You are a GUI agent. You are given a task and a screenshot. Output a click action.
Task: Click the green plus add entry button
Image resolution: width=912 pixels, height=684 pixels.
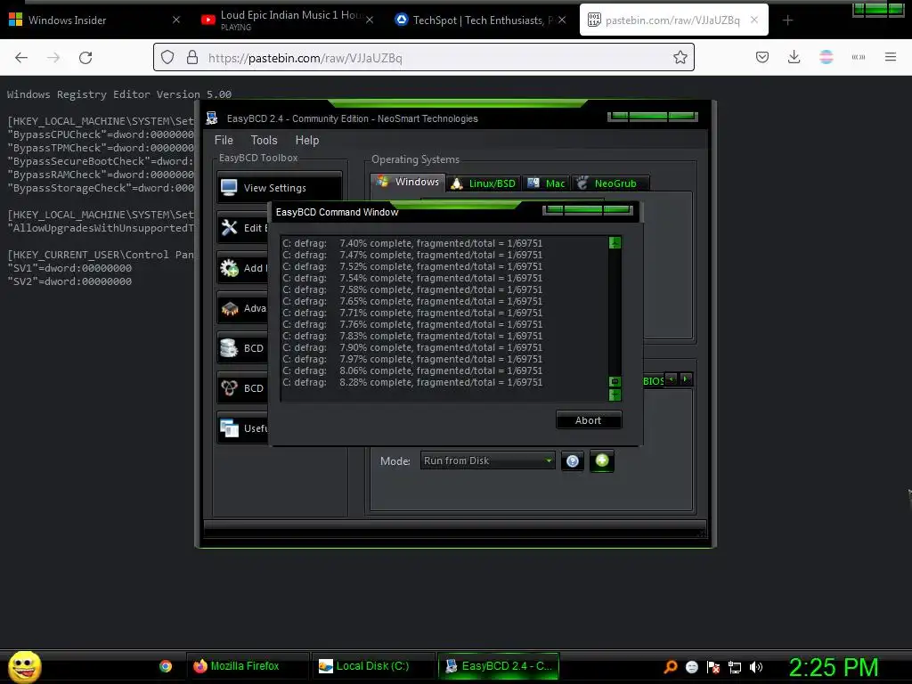pos(602,460)
